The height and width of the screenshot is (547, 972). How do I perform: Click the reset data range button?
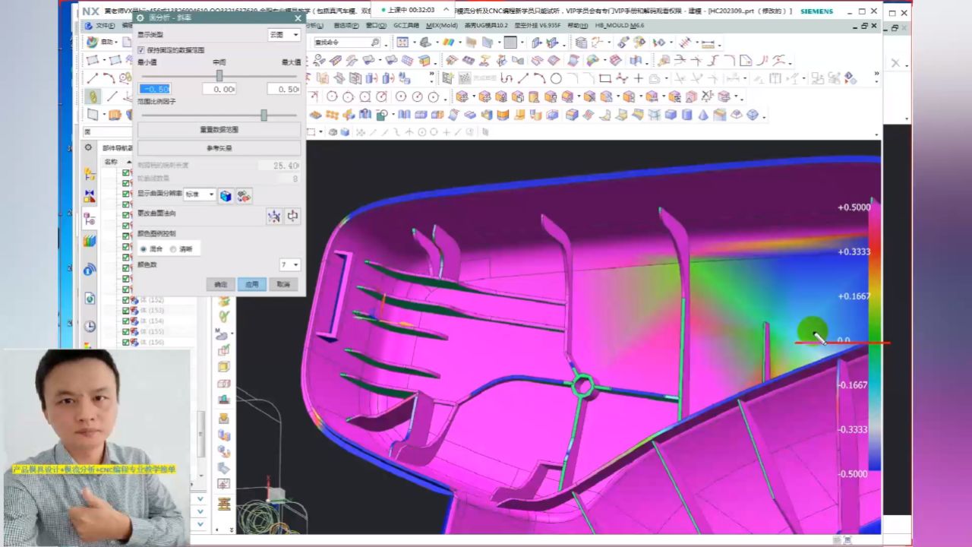pyautogui.click(x=219, y=130)
